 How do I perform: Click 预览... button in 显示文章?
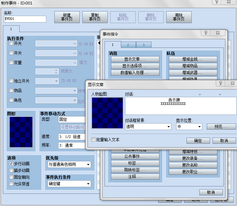pyautogui.click(x=221, y=126)
